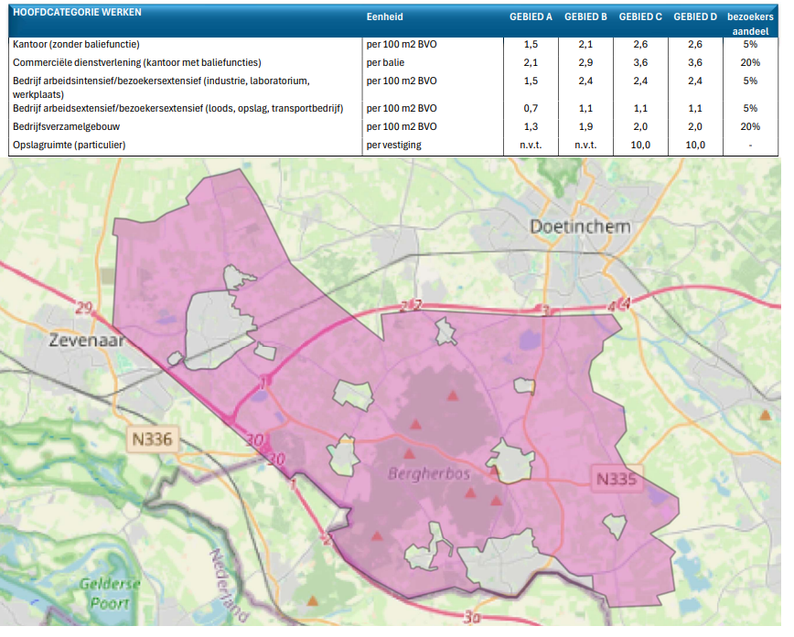Select the N335 road shield
This screenshot has width=794, height=637.
(x=616, y=479)
